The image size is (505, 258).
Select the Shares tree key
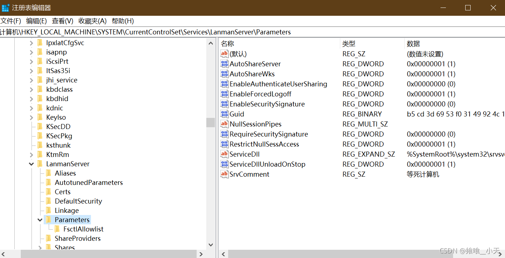coord(65,247)
